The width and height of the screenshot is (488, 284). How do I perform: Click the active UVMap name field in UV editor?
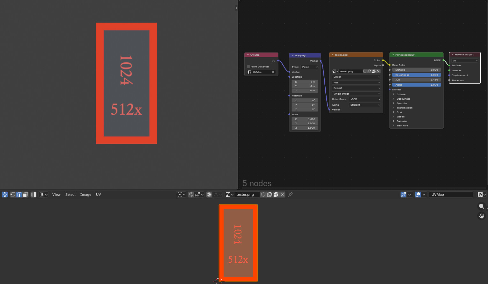pyautogui.click(x=451, y=195)
